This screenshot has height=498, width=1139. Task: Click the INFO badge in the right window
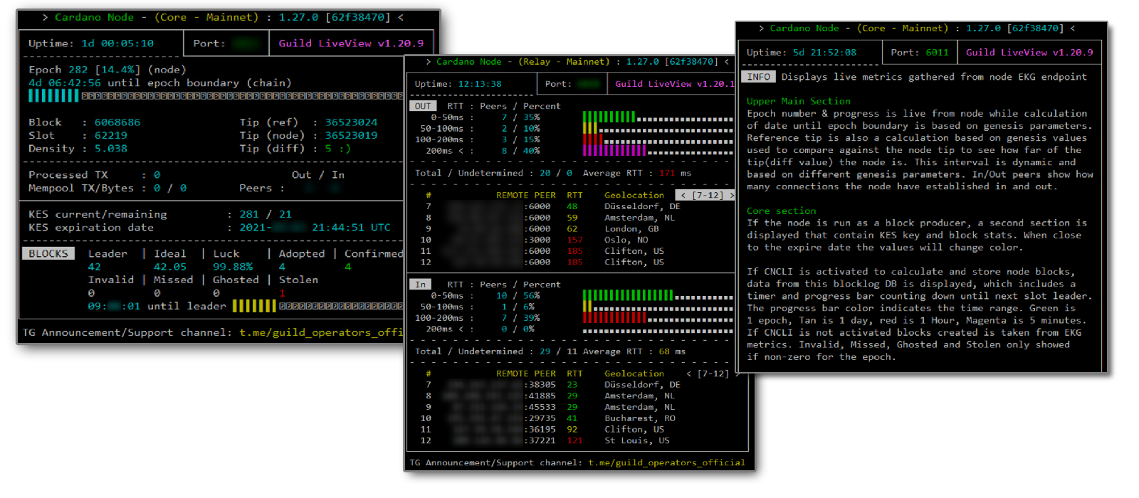pos(759,77)
